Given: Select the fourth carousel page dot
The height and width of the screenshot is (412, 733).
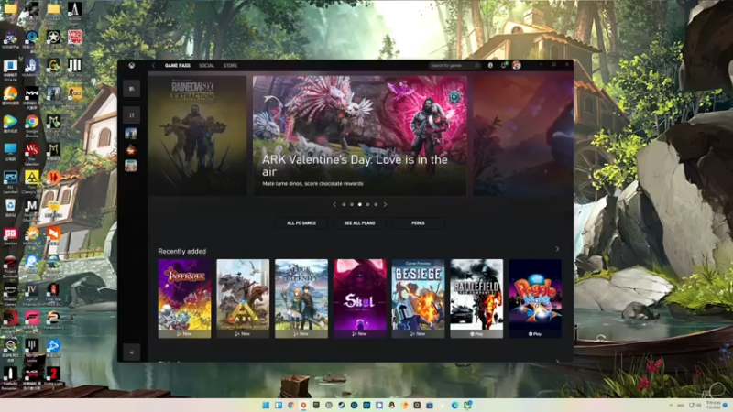Looking at the screenshot, I should (x=368, y=204).
